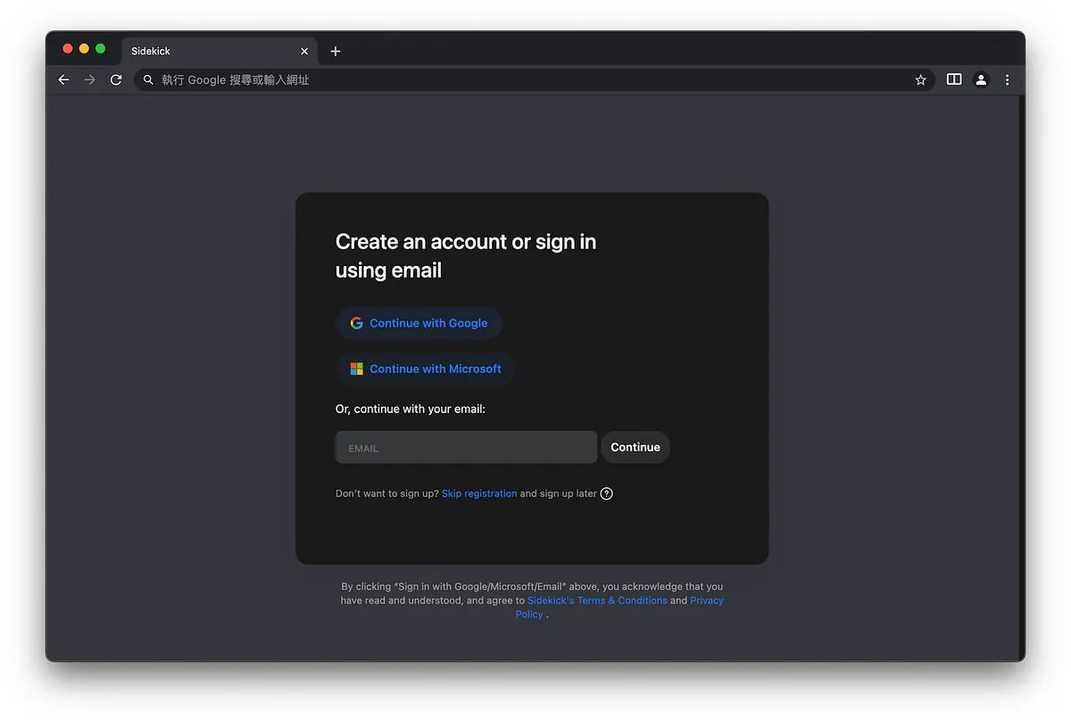Bookmark this page with the star icon
The width and height of the screenshot is (1071, 722).
click(920, 80)
